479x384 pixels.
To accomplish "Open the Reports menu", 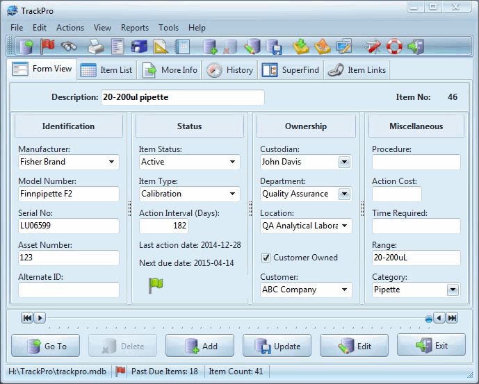I will (x=134, y=28).
